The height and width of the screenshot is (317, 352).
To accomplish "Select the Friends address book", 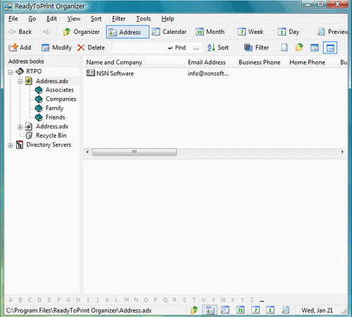I will (x=55, y=117).
